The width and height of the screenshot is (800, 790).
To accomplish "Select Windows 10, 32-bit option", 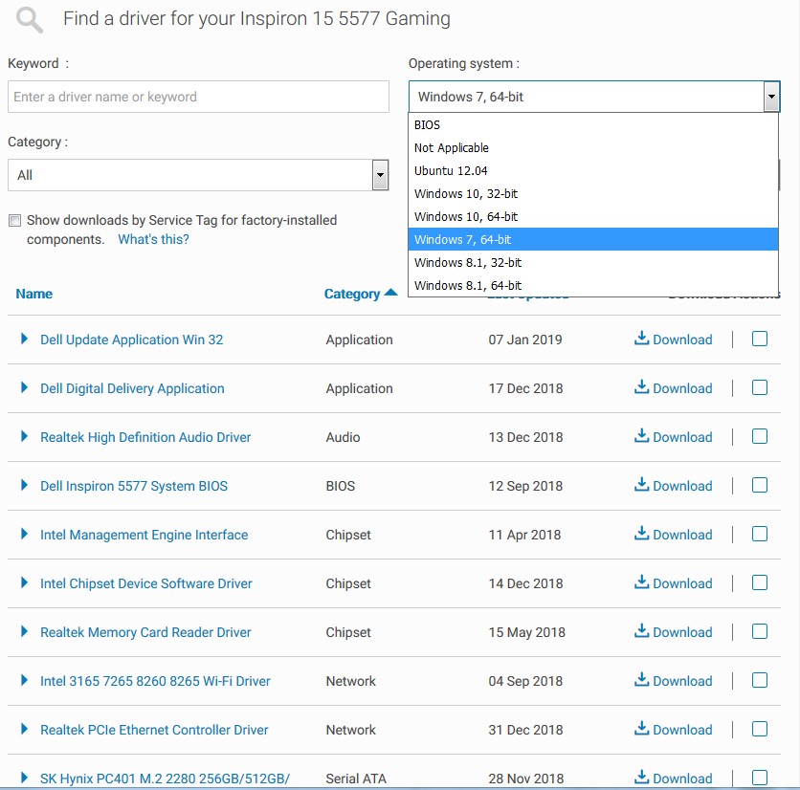I will tap(593, 194).
